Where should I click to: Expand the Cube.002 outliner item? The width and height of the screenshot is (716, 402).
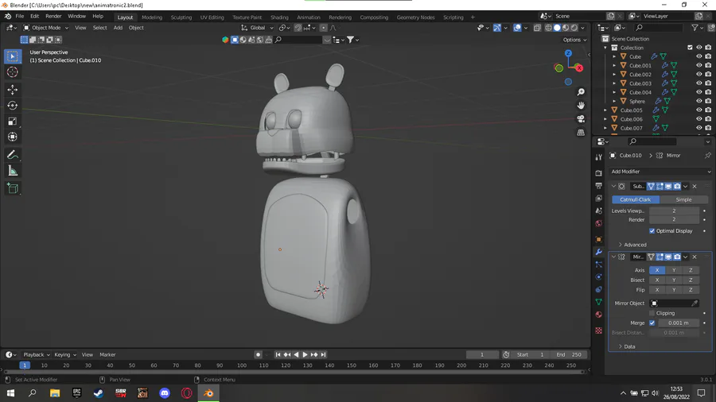(614, 75)
